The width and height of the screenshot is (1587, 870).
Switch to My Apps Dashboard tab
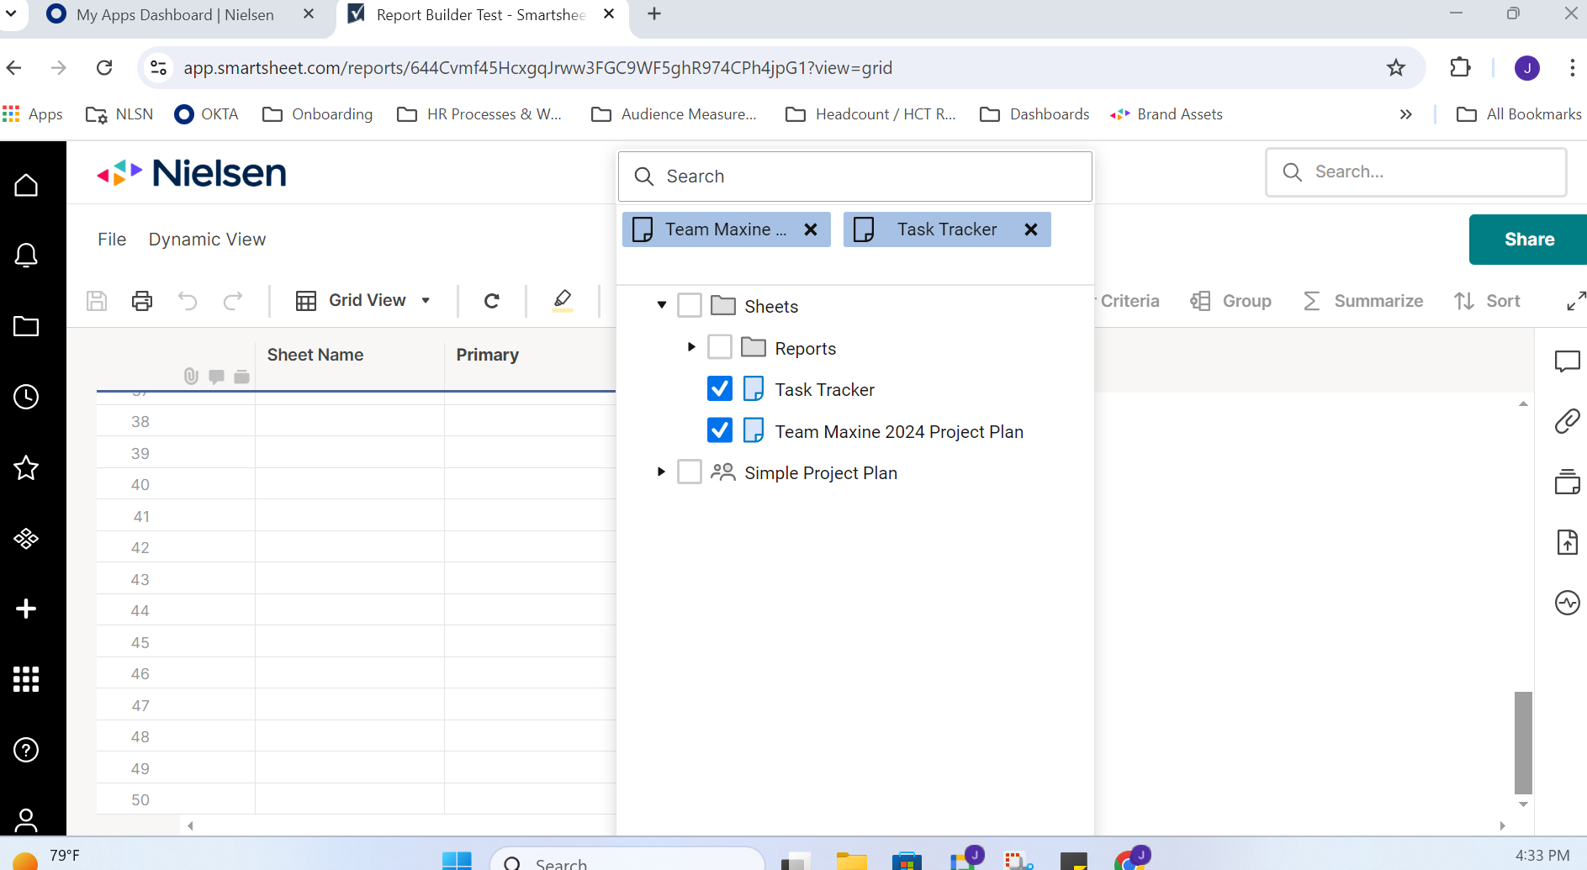pos(175,15)
